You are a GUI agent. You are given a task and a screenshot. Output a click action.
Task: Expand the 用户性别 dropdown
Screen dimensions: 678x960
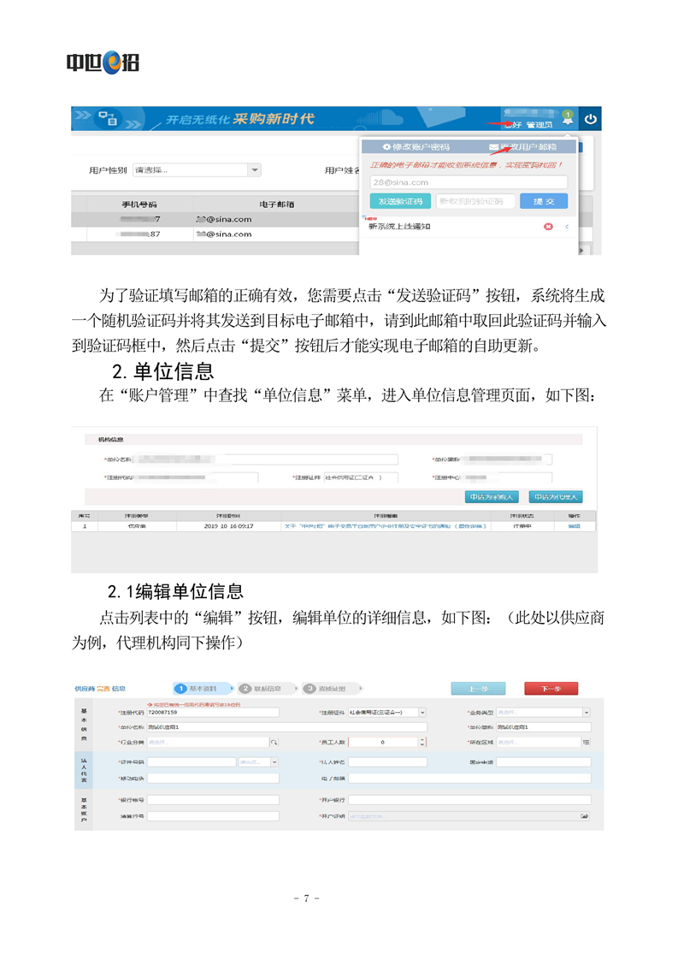click(x=254, y=170)
